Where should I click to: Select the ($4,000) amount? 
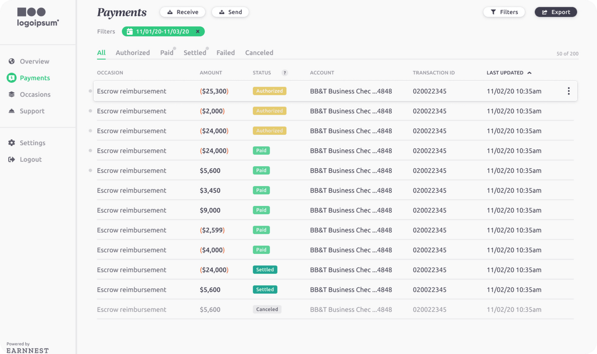(212, 250)
